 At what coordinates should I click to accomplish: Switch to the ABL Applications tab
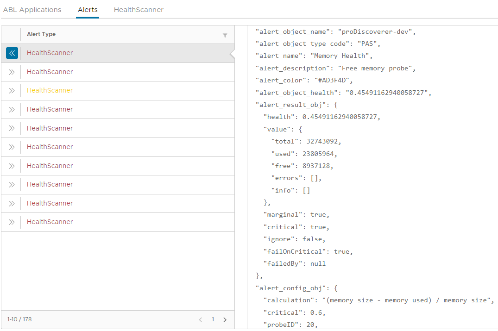click(x=32, y=9)
